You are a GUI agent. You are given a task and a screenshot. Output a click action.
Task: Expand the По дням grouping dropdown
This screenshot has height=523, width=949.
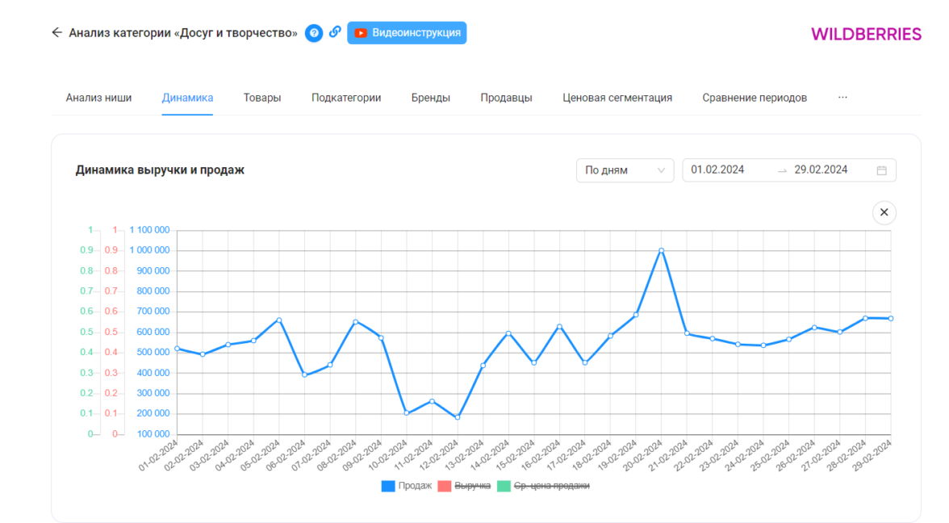point(625,170)
